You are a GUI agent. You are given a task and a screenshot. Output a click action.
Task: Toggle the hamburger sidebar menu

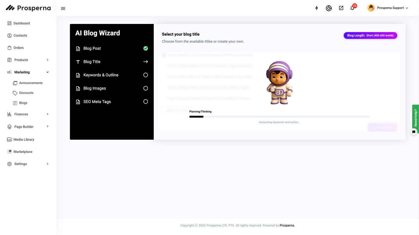63,8
